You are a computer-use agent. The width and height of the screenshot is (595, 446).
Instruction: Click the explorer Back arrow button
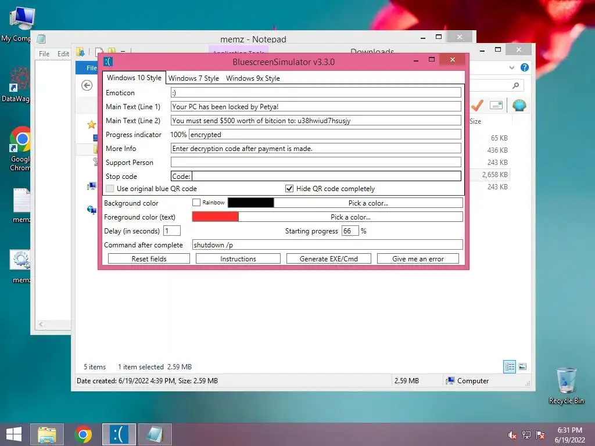point(87,85)
